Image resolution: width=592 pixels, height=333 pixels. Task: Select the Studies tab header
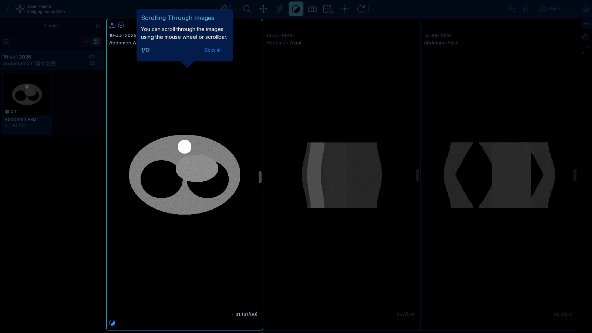[x=52, y=26]
